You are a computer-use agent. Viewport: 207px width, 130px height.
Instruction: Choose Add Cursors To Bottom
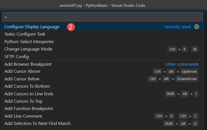tap(27, 86)
